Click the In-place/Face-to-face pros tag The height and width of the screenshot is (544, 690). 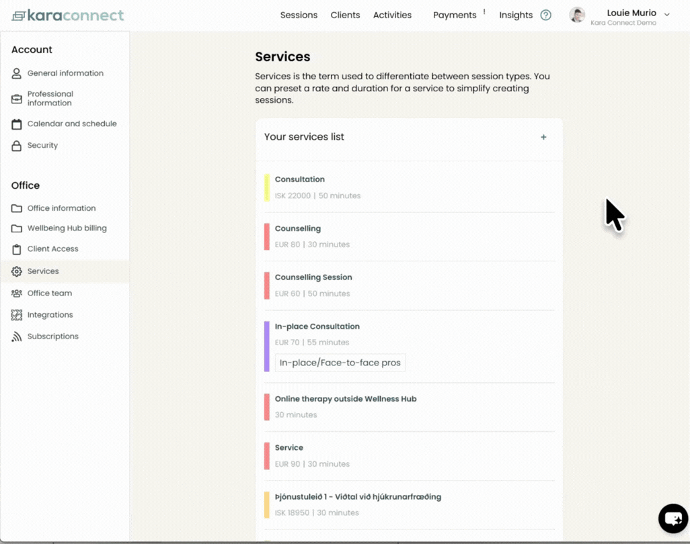pos(340,363)
